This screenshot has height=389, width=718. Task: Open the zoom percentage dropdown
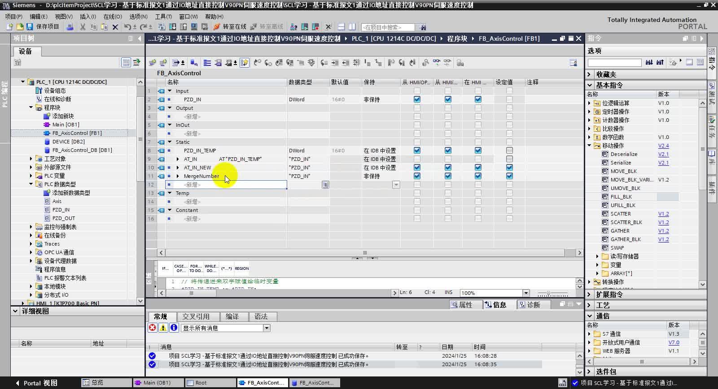tap(526, 293)
